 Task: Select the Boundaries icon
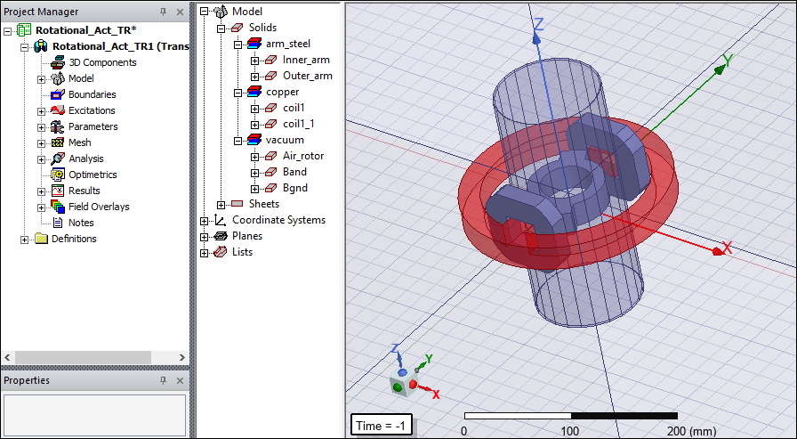coord(58,94)
